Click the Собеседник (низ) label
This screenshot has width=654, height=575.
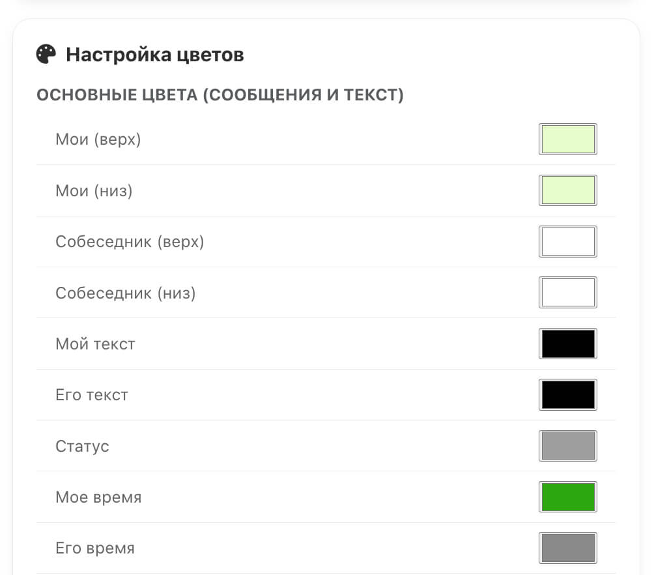(126, 293)
